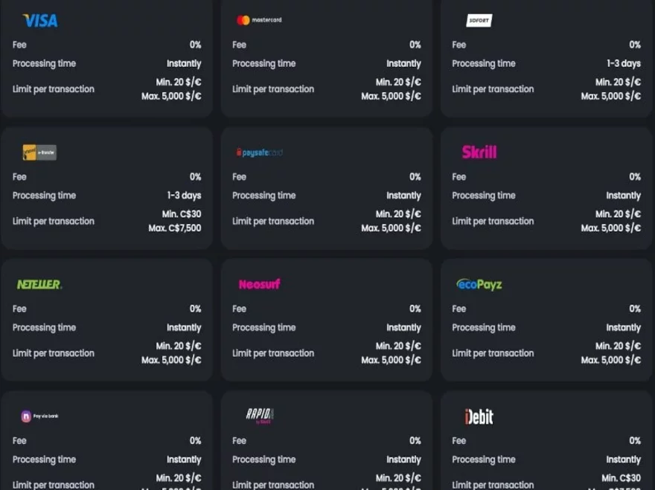Click the VISA logo
Screen dimensions: 655x490
point(40,21)
